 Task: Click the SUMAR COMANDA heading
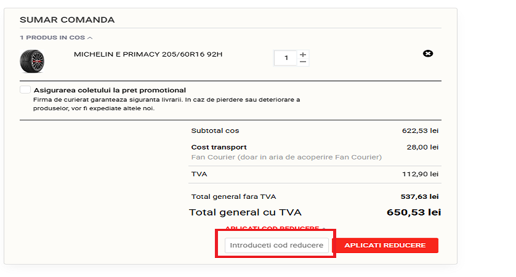tap(67, 20)
